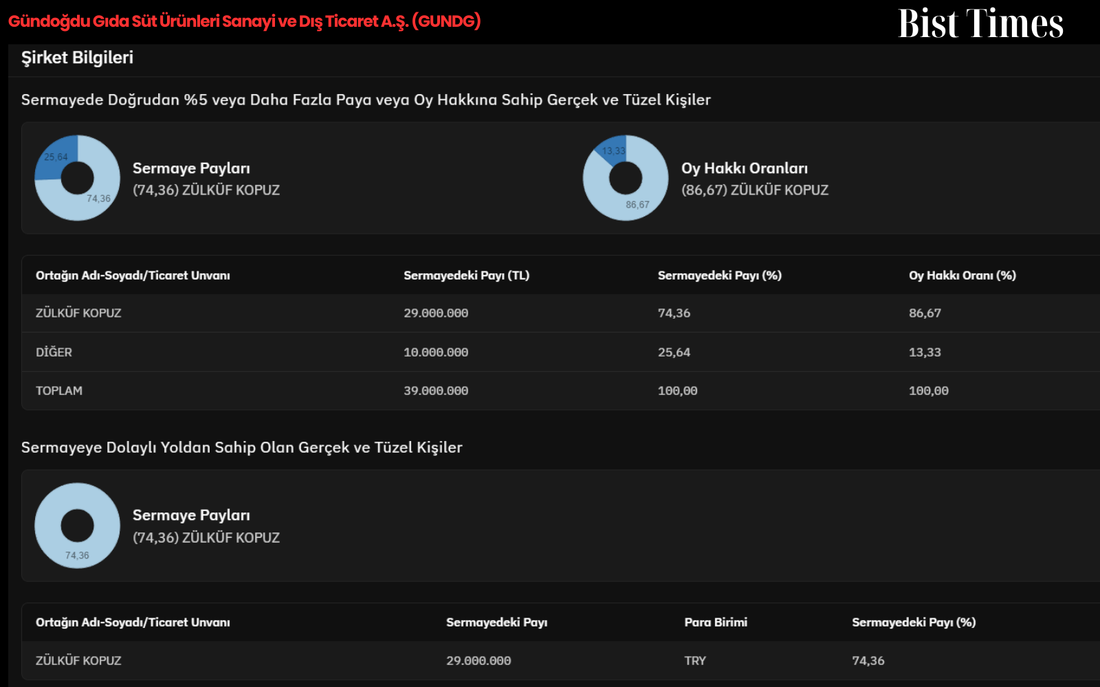1100x687 pixels.
Task: Click the Sermayeye Dolaylı Yoldan Sahip Olan heading
Action: click(x=242, y=447)
